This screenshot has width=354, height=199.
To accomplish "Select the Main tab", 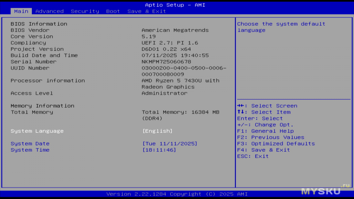I will pos(21,11).
